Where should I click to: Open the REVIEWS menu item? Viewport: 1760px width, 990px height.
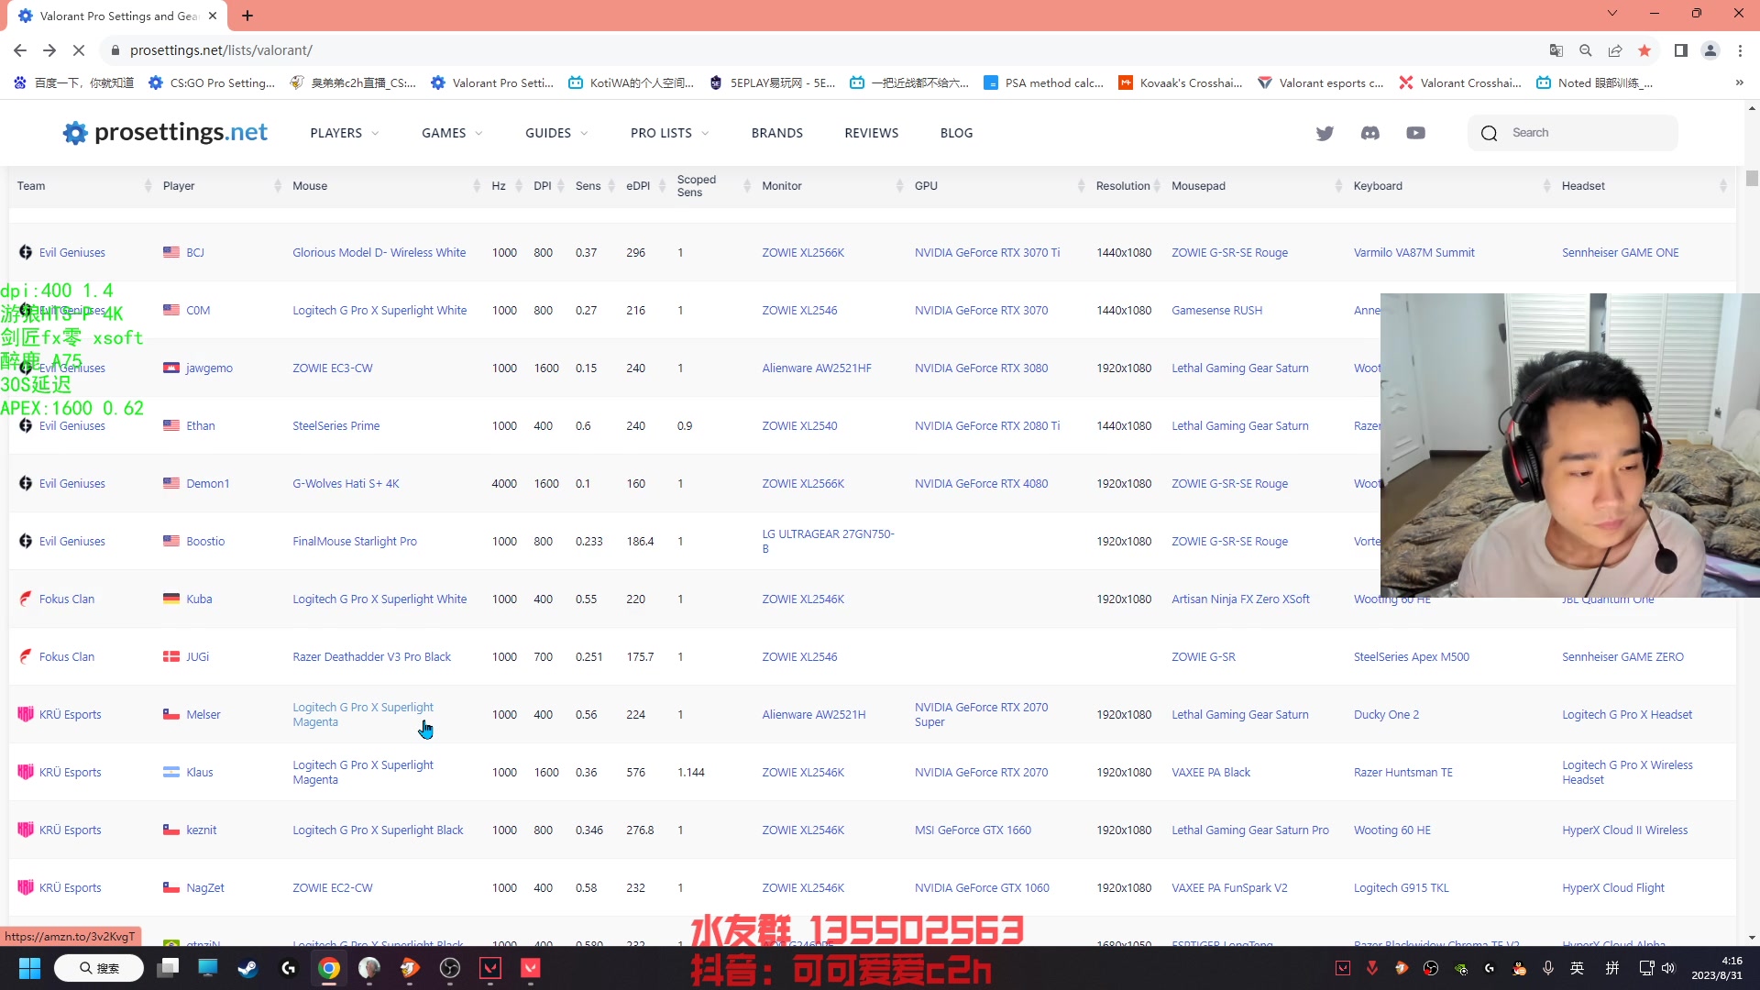coord(871,133)
